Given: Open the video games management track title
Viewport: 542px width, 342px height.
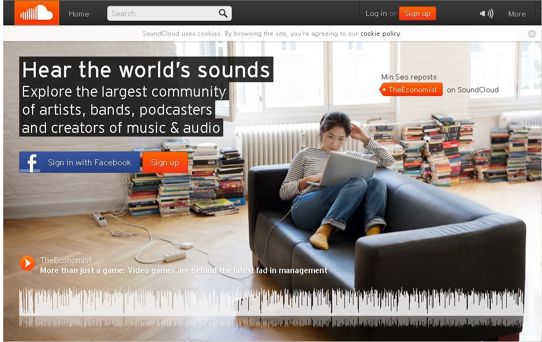Looking at the screenshot, I should pyautogui.click(x=183, y=270).
